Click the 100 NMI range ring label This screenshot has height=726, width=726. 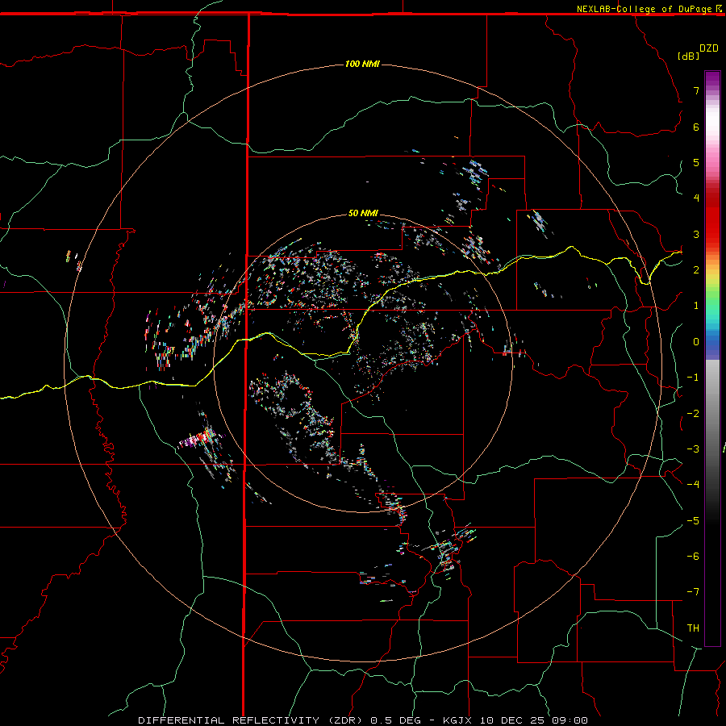point(362,64)
